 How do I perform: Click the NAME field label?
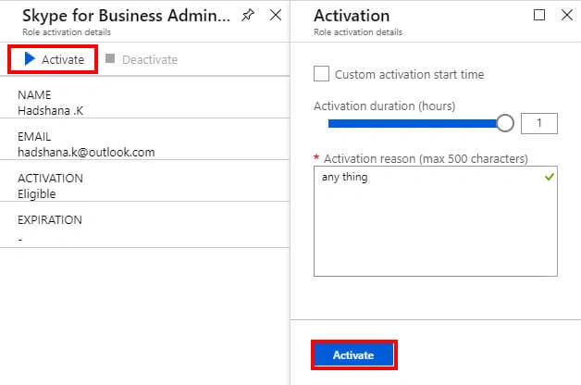tap(34, 94)
